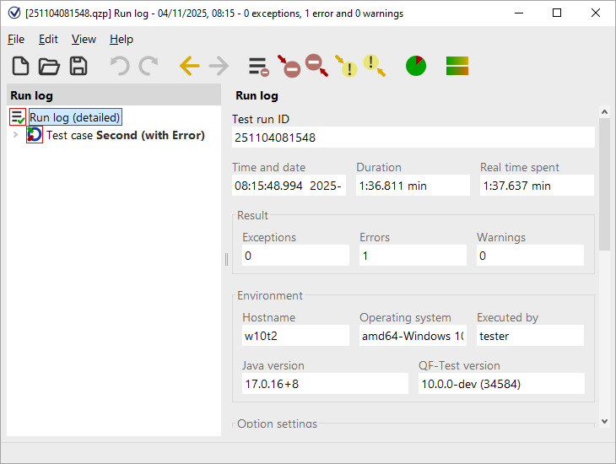Jump to the previous error icon
This screenshot has height=464, width=616.
(289, 66)
